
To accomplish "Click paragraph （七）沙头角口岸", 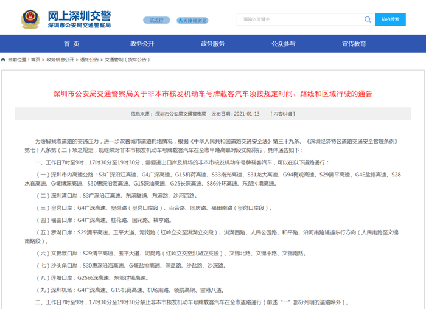I will click(131, 266).
